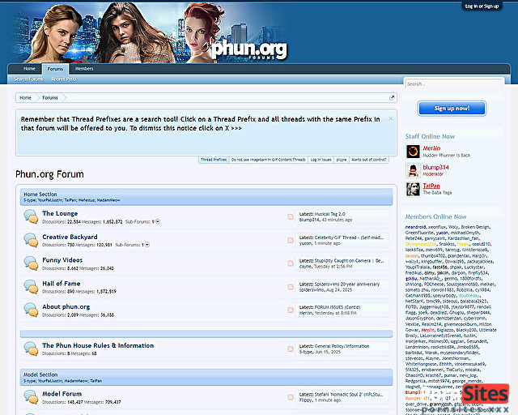Open Funny Videos forum title
The image size is (518, 415).
pyautogui.click(x=62, y=260)
